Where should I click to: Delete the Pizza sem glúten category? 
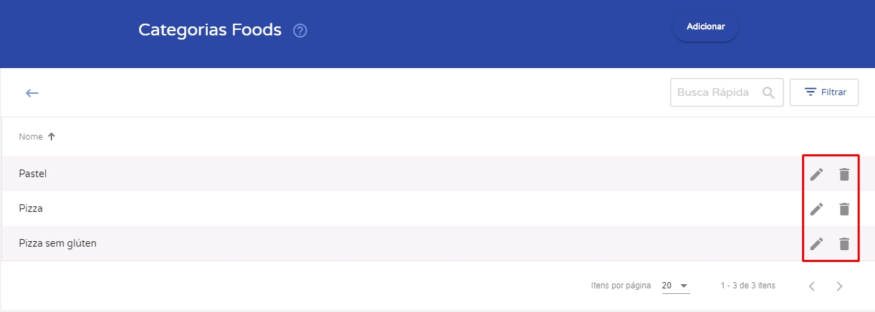coord(844,244)
